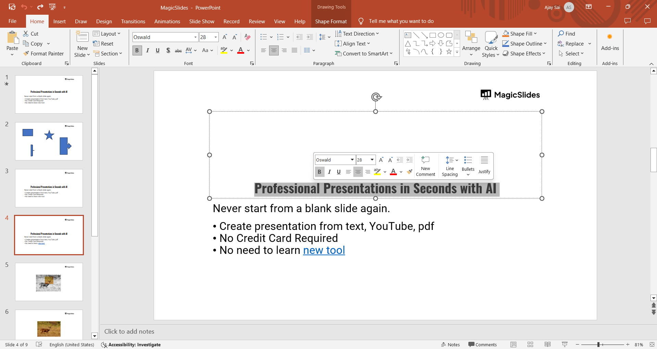
Task: Apply strikethrough from ribbon Font group
Action: pyautogui.click(x=178, y=50)
